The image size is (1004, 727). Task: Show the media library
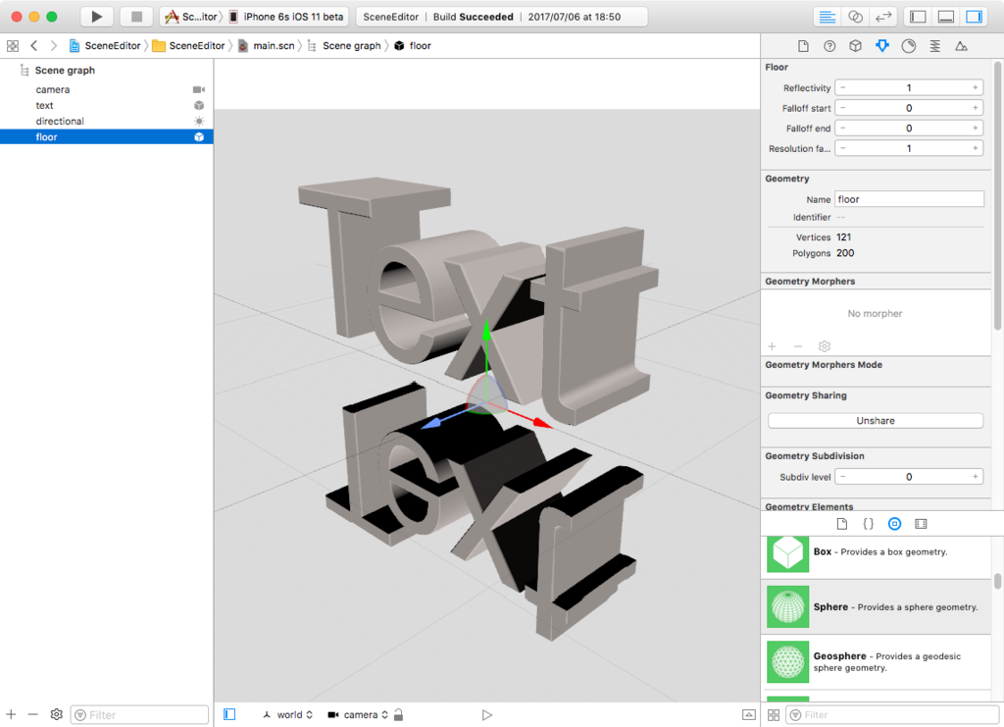(921, 524)
